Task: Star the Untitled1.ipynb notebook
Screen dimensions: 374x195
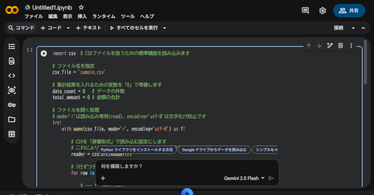Action: (81, 7)
